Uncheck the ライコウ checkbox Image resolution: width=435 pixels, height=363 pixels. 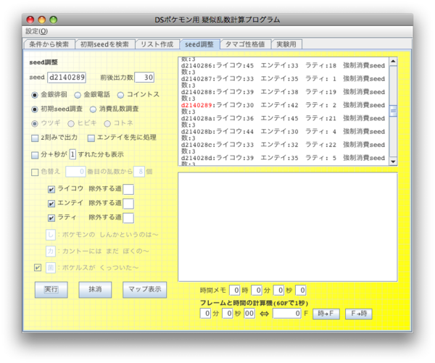(x=51, y=189)
